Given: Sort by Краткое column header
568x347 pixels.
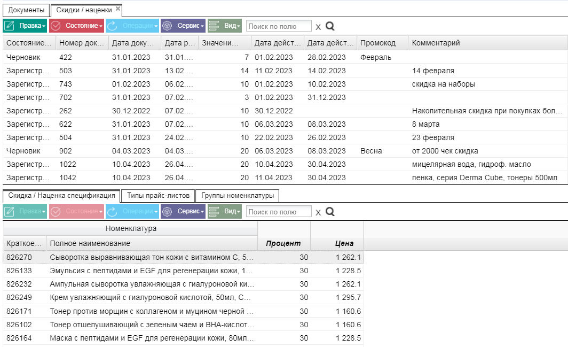Looking at the screenshot, I should [25, 243].
